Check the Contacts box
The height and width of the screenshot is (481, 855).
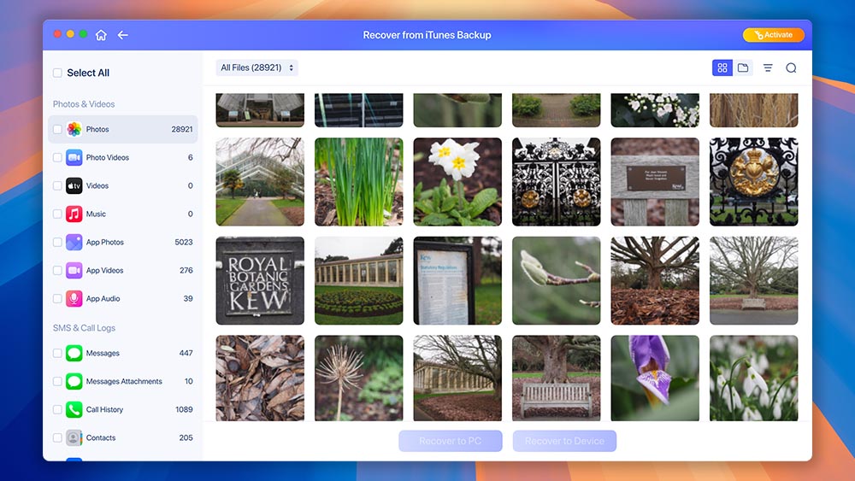pos(57,437)
